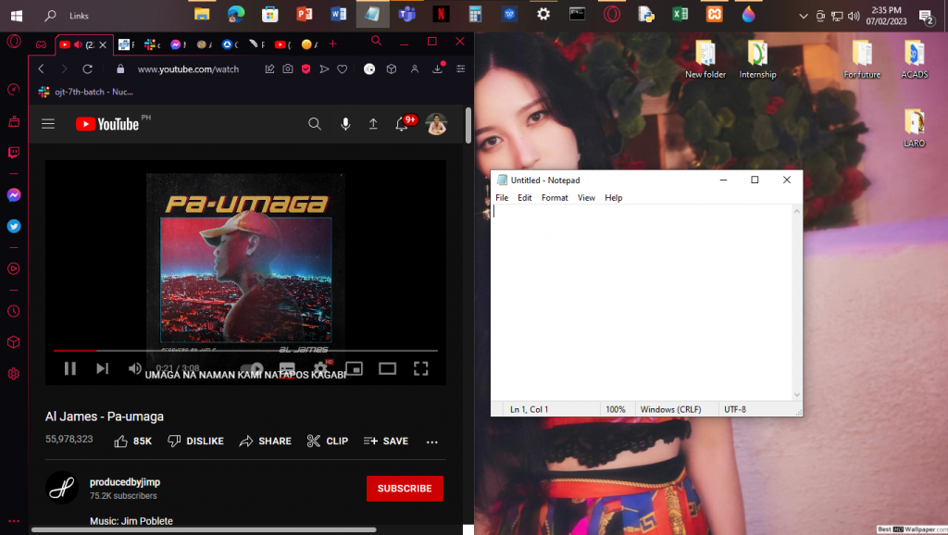Image resolution: width=948 pixels, height=535 pixels.
Task: Open the sidebar setup three-dots menu
Action: (14, 520)
